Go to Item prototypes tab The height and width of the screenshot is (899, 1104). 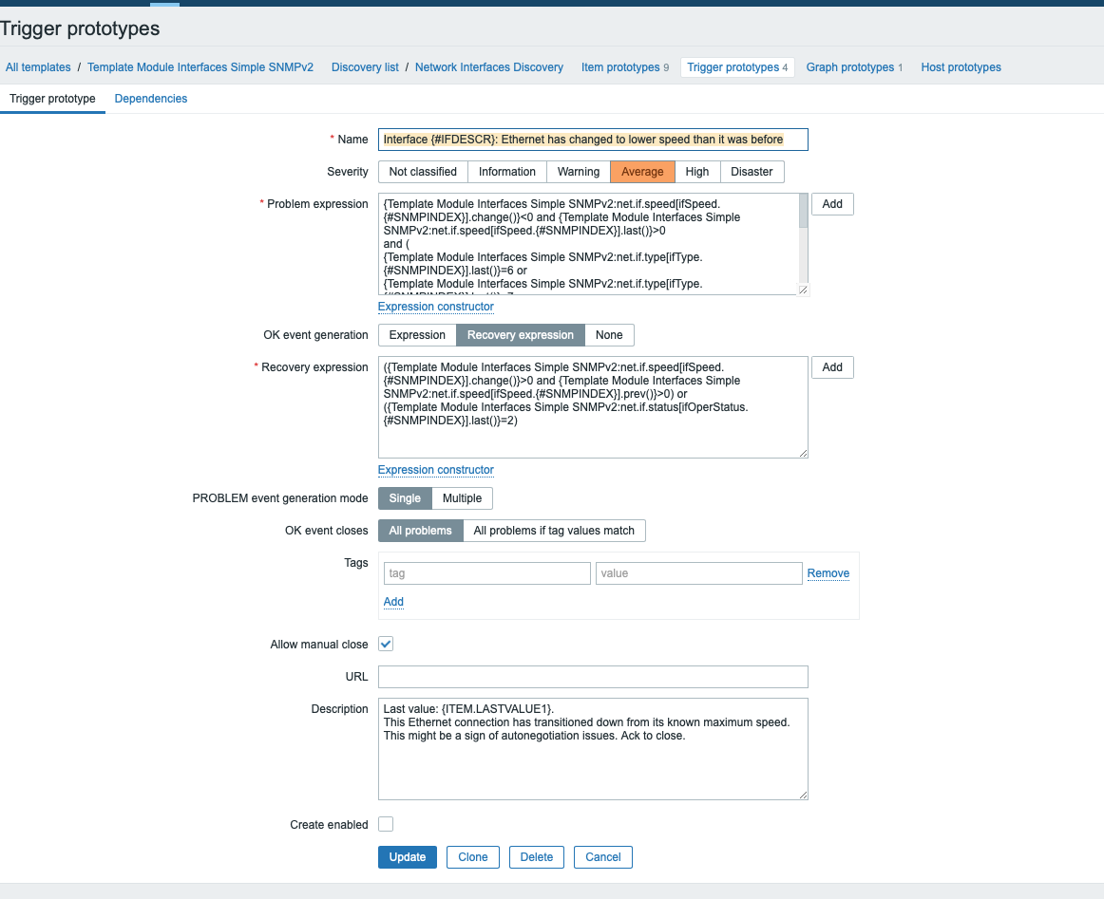click(x=620, y=67)
